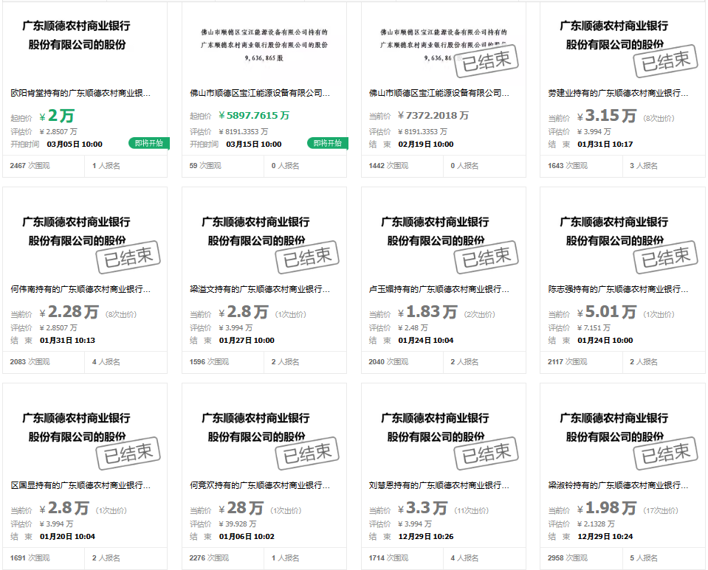Viewport: 708px width, 570px height.
Task: Click start time 03月05日 10:00
Action: [x=75, y=145]
